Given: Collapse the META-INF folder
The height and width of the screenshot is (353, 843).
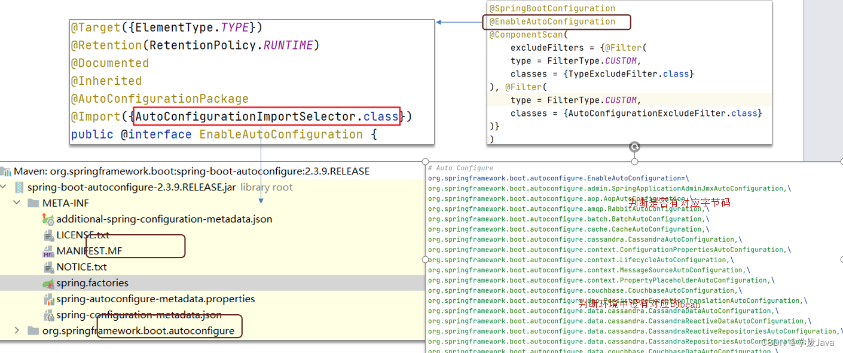Looking at the screenshot, I should tap(17, 204).
